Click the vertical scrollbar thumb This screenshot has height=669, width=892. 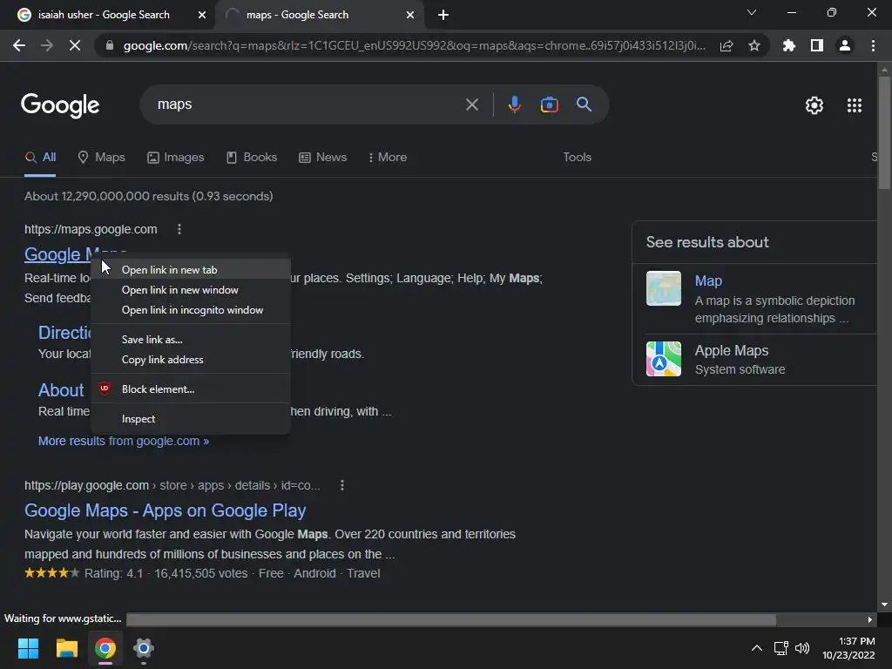pos(884,132)
